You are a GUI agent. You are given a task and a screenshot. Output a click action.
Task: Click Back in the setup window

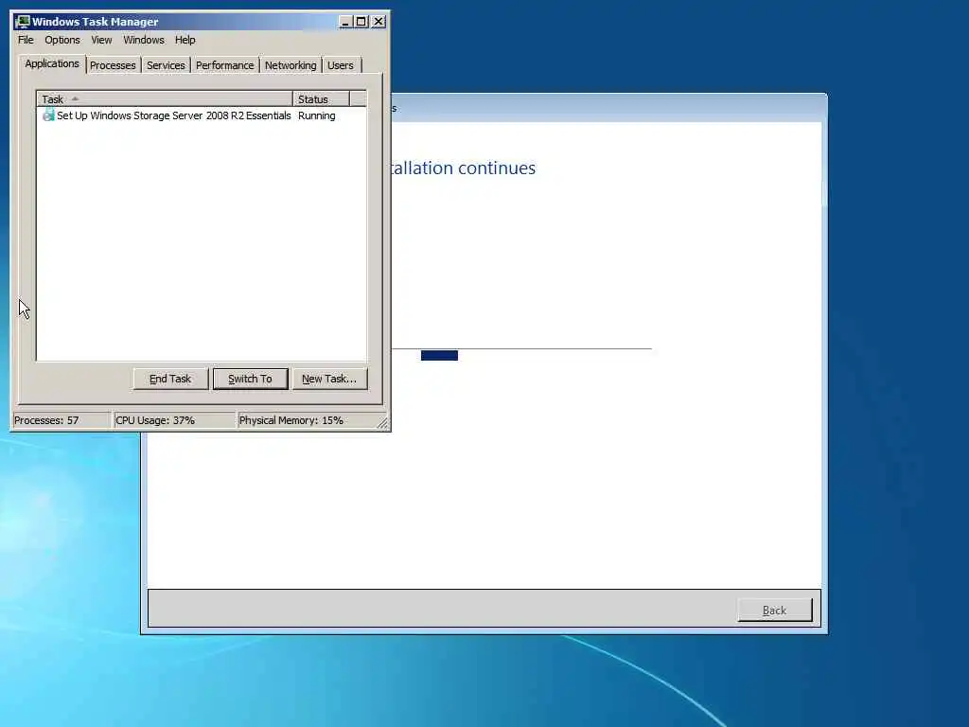tap(774, 611)
